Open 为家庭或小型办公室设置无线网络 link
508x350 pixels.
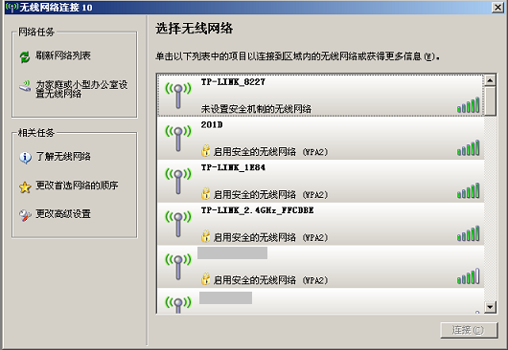81,89
